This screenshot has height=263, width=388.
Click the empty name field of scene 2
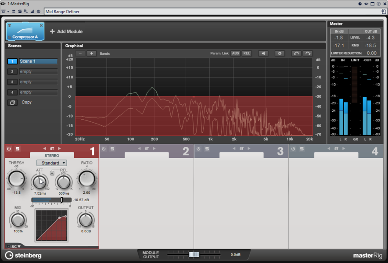[38, 72]
